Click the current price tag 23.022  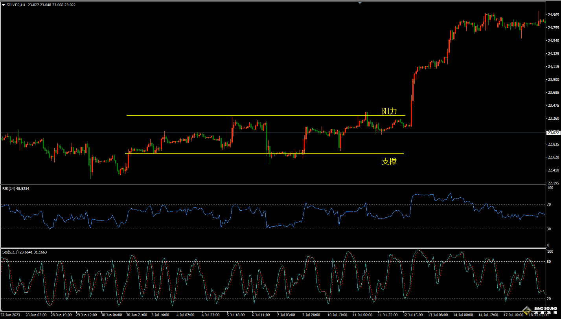pyautogui.click(x=553, y=133)
